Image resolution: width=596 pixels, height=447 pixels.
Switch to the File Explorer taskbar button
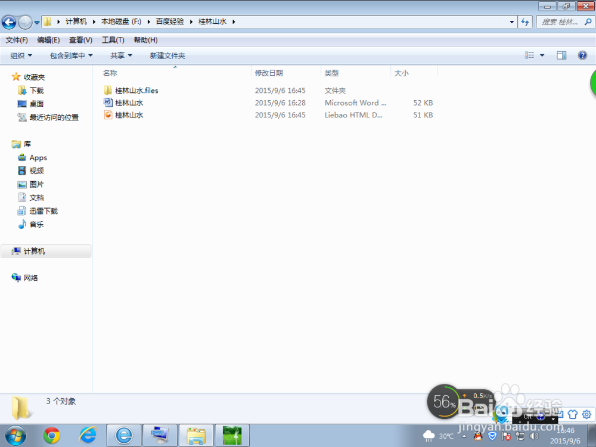(195, 436)
